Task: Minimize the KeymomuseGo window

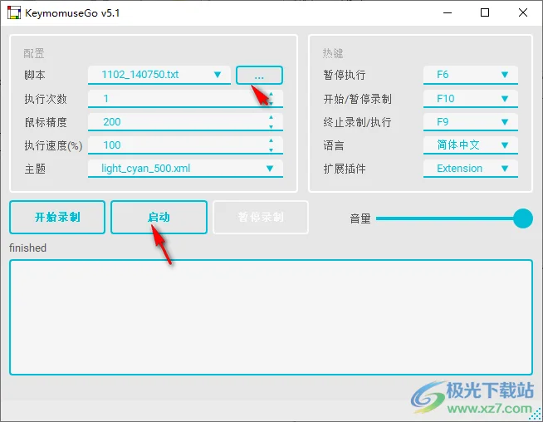Action: 448,12
